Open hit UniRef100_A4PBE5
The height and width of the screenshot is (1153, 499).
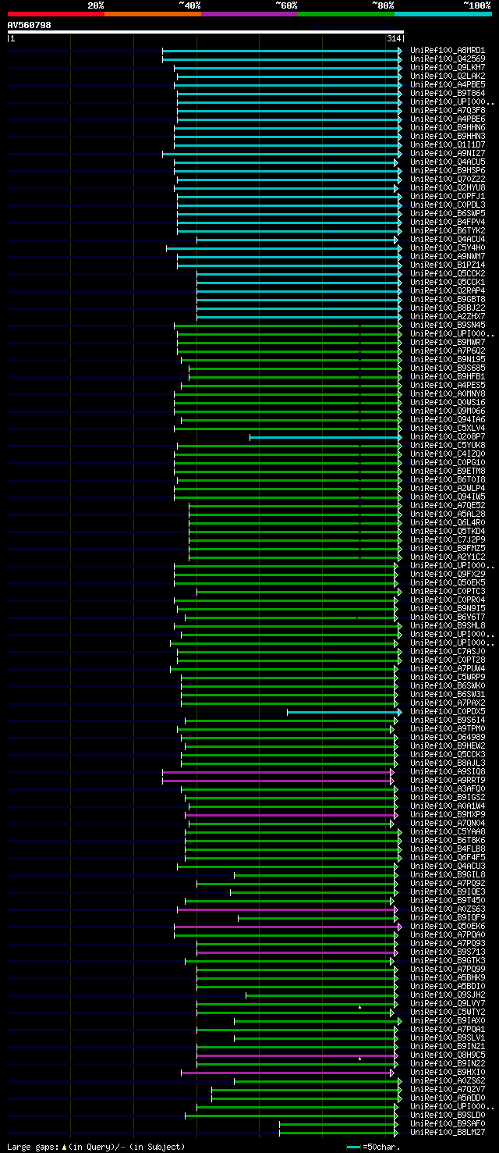(448, 84)
